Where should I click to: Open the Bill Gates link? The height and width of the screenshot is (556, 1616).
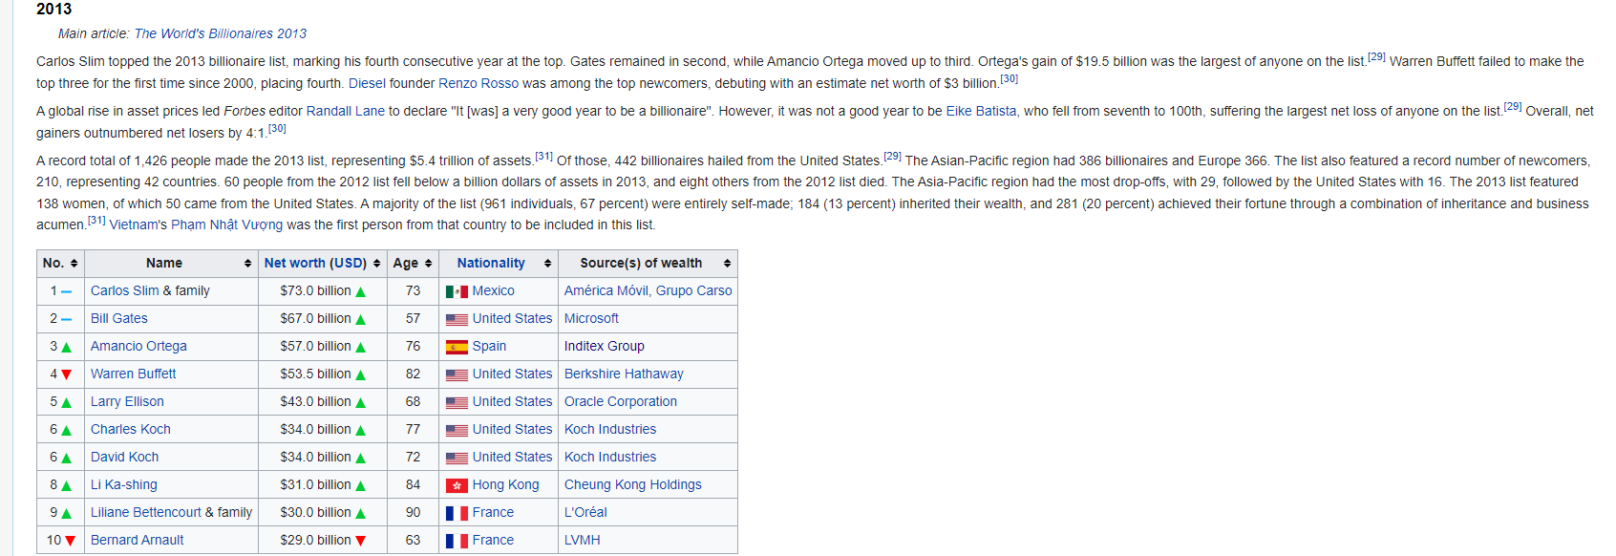(x=119, y=318)
